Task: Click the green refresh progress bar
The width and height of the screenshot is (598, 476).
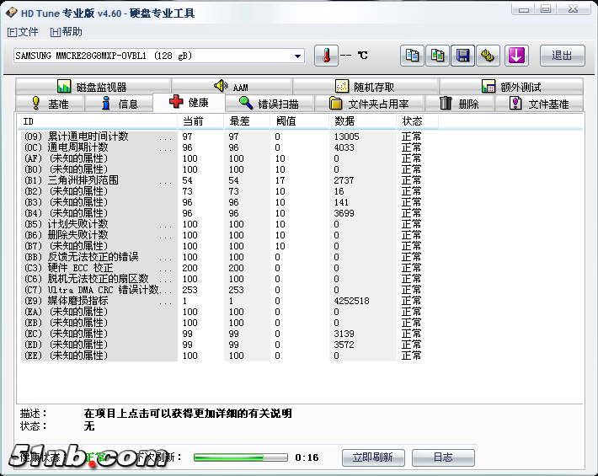Action: tap(240, 457)
